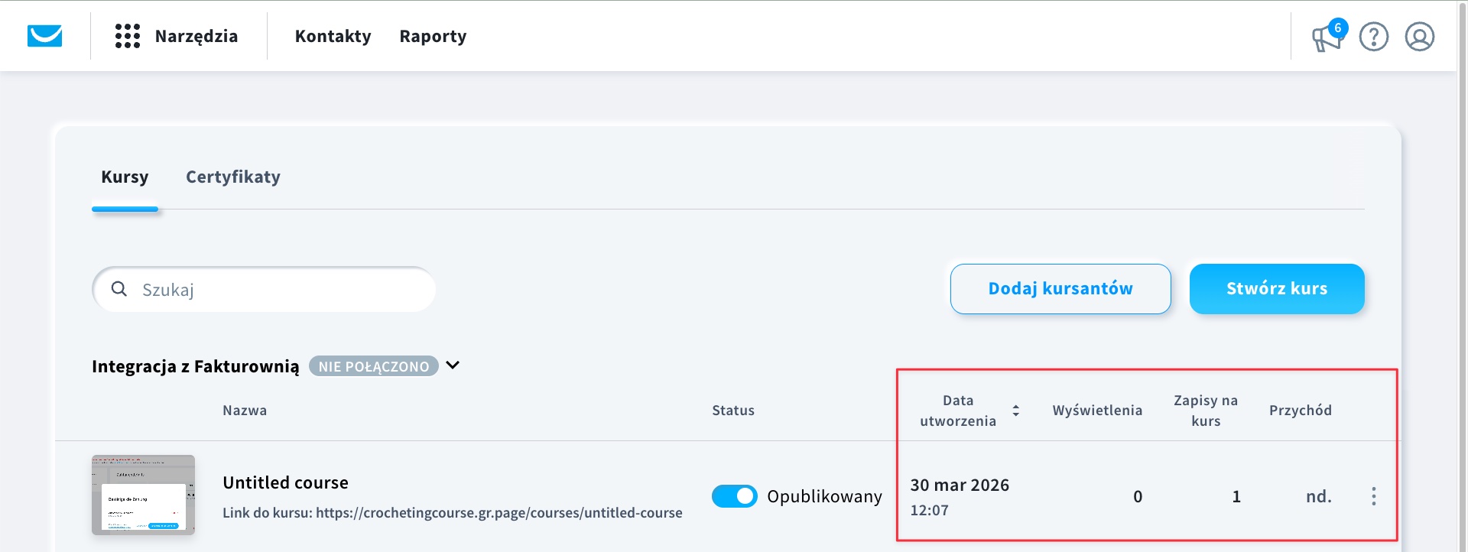Click the nd. revenue value
Viewport: 1468px width, 552px height.
(1319, 496)
